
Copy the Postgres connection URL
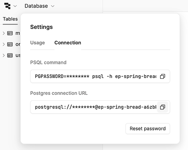point(163,107)
